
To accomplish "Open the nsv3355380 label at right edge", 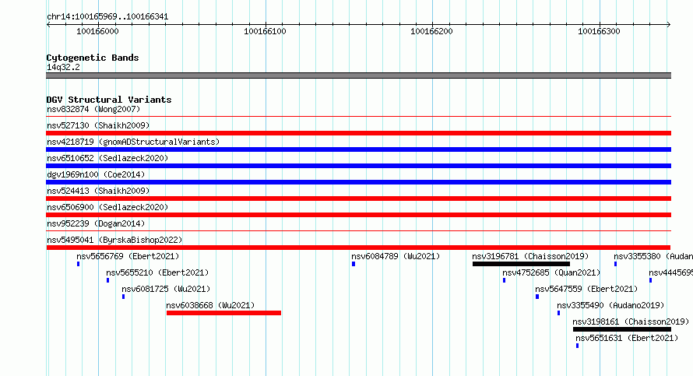I will tap(653, 256).
